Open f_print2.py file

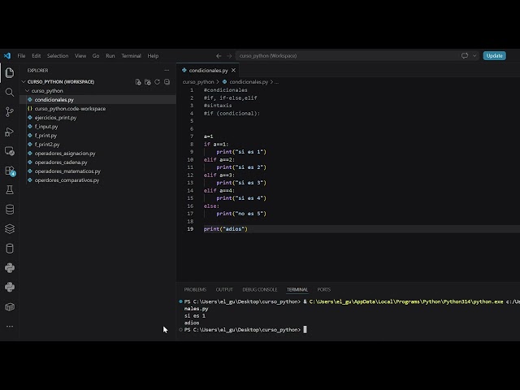(x=97, y=145)
